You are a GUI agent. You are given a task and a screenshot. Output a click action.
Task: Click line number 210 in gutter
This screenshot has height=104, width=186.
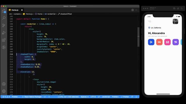[11, 54]
